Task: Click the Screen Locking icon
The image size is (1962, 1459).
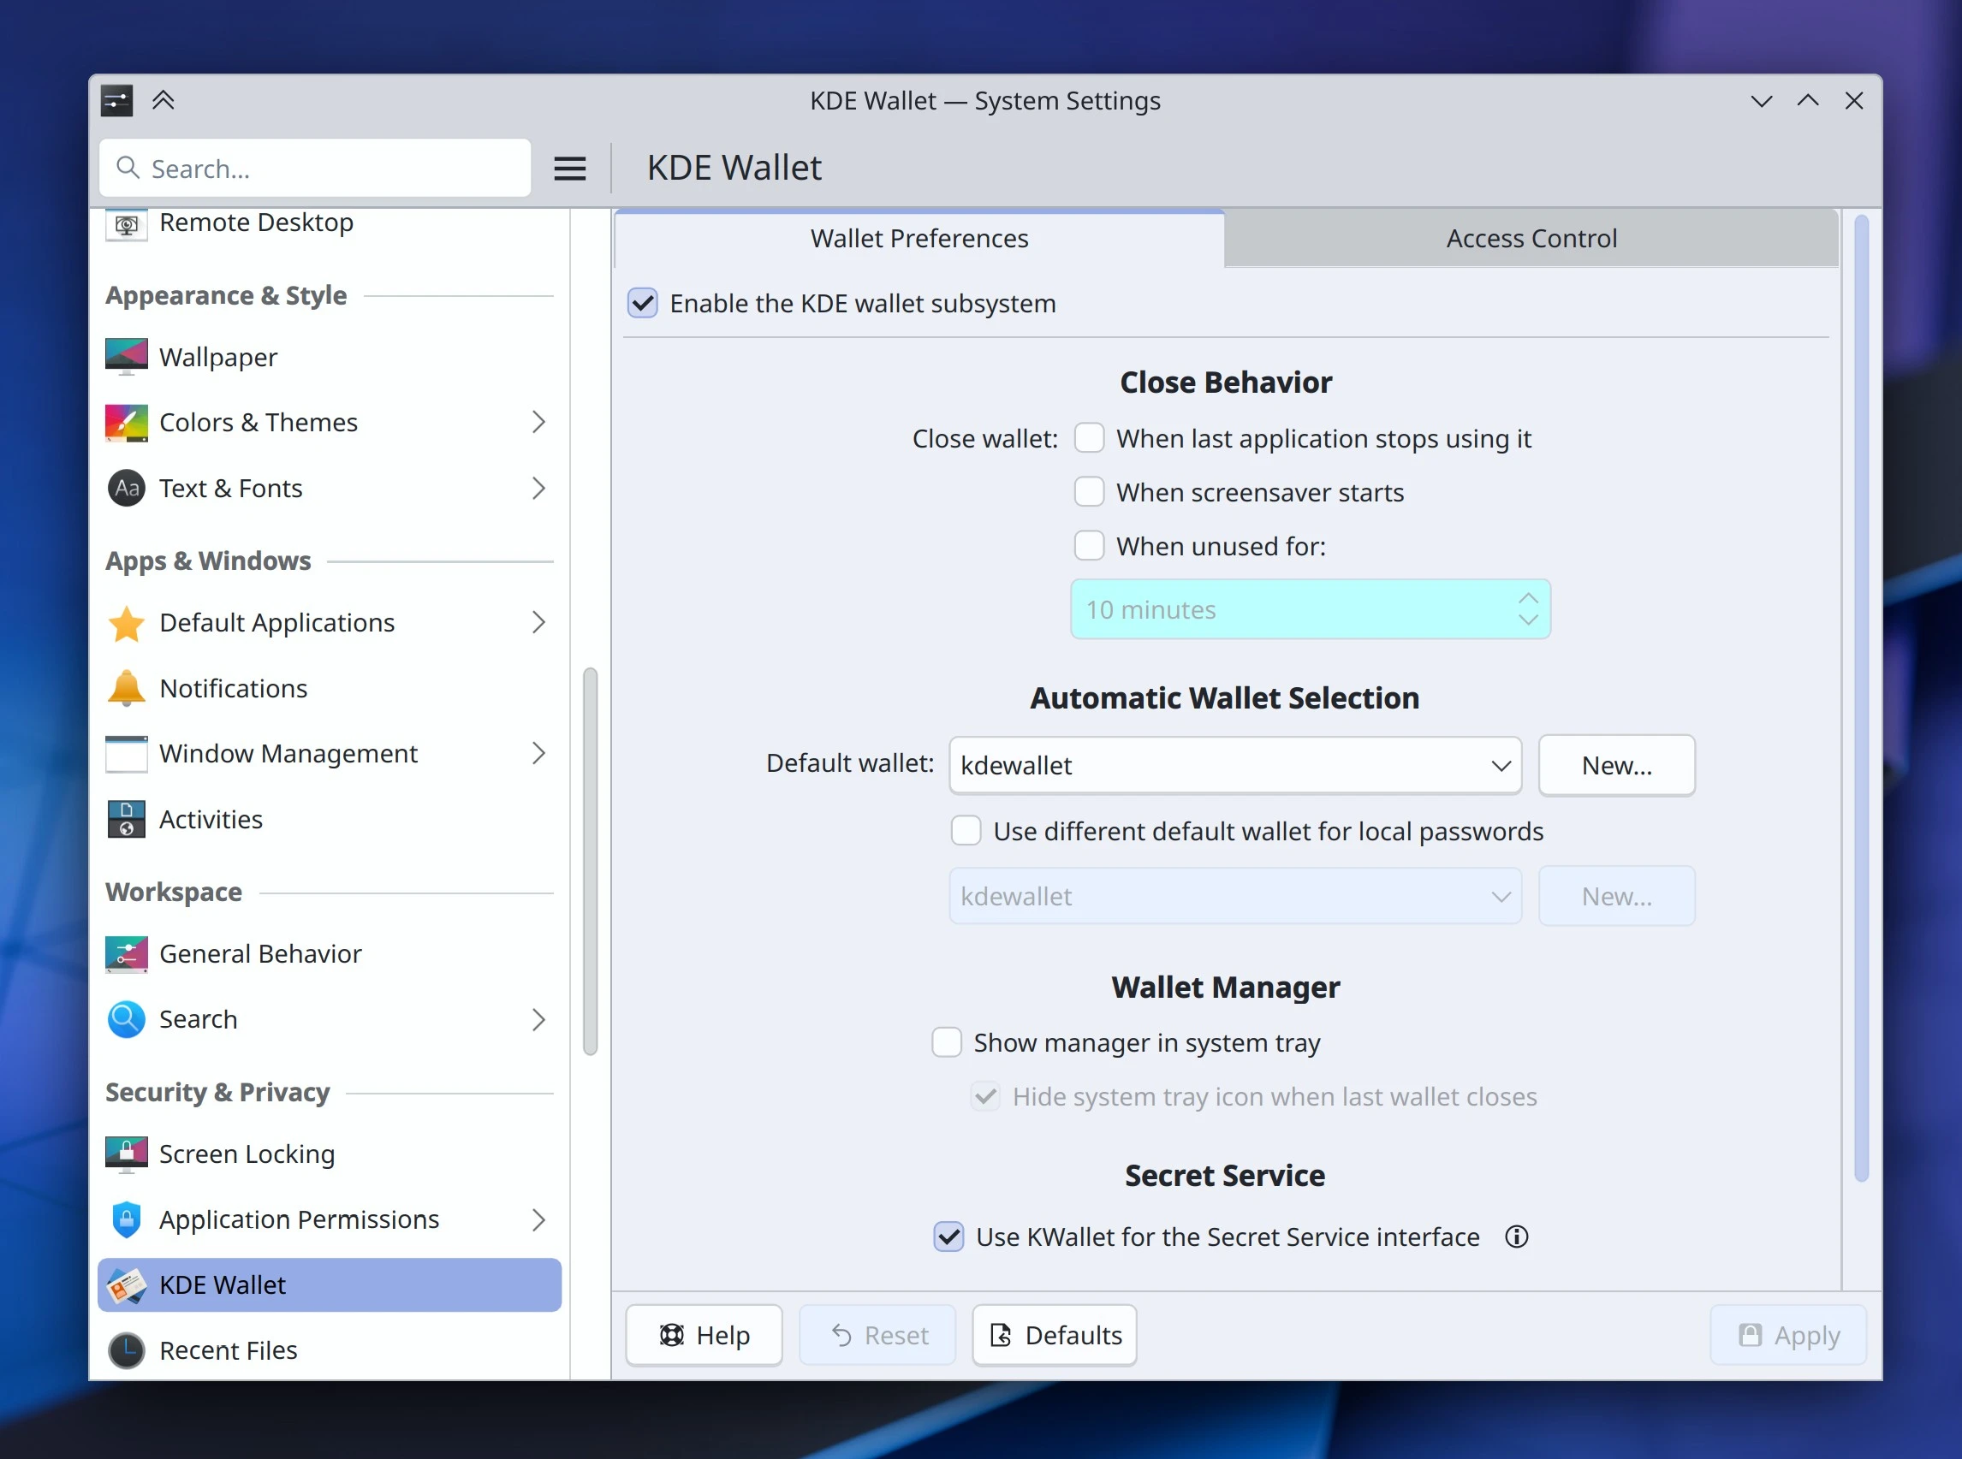Action: [x=126, y=1154]
